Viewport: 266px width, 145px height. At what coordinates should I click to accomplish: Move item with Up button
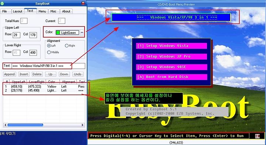51,74
